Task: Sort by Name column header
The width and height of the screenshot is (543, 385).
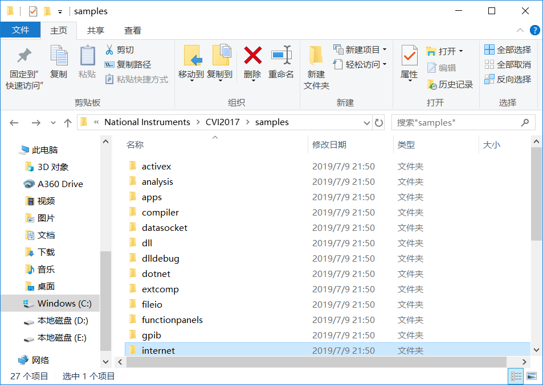Action: coord(135,145)
